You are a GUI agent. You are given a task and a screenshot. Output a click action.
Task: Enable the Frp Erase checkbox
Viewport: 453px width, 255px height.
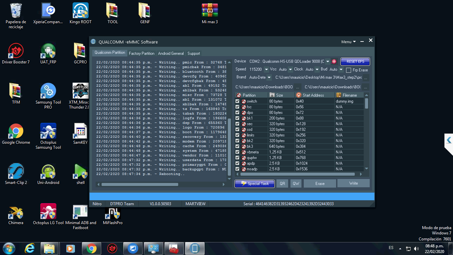coord(348,70)
